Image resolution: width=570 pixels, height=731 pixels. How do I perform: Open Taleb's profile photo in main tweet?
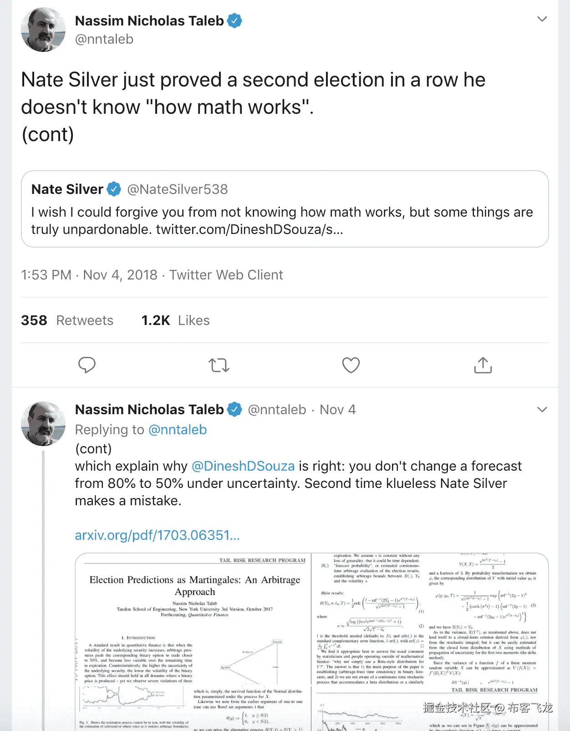43,30
